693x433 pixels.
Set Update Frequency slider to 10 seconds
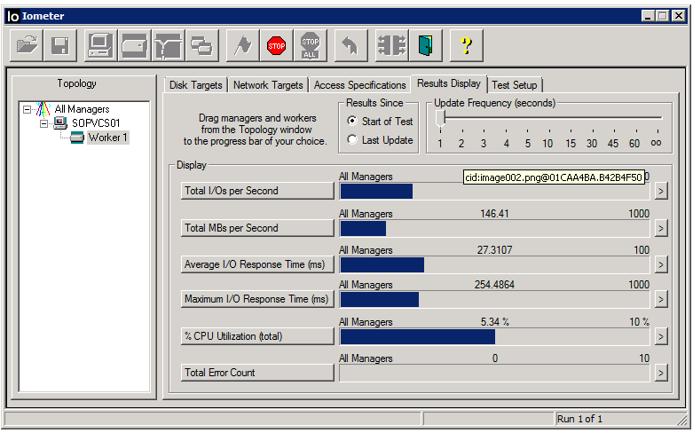(x=548, y=118)
